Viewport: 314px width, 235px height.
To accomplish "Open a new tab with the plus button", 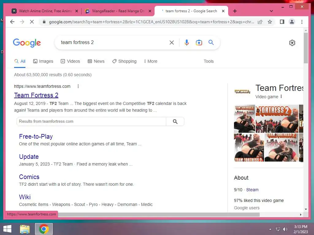I will click(235, 11).
